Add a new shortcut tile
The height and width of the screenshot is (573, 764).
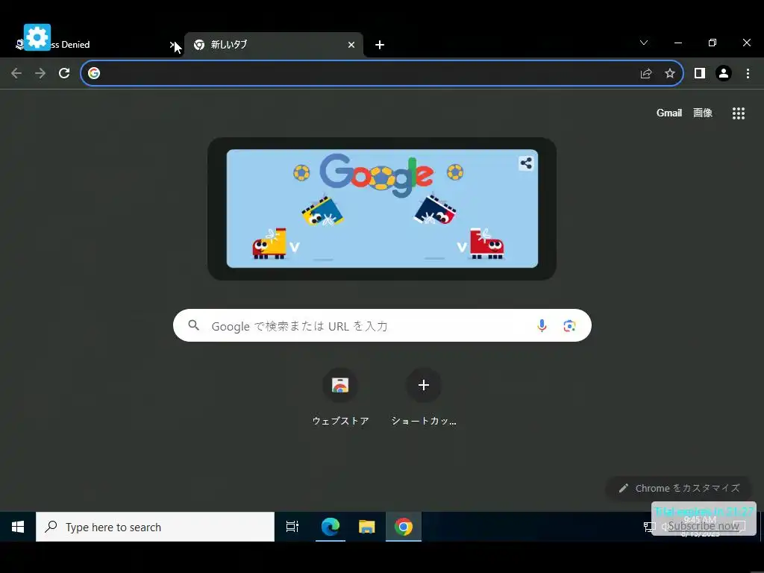point(424,397)
